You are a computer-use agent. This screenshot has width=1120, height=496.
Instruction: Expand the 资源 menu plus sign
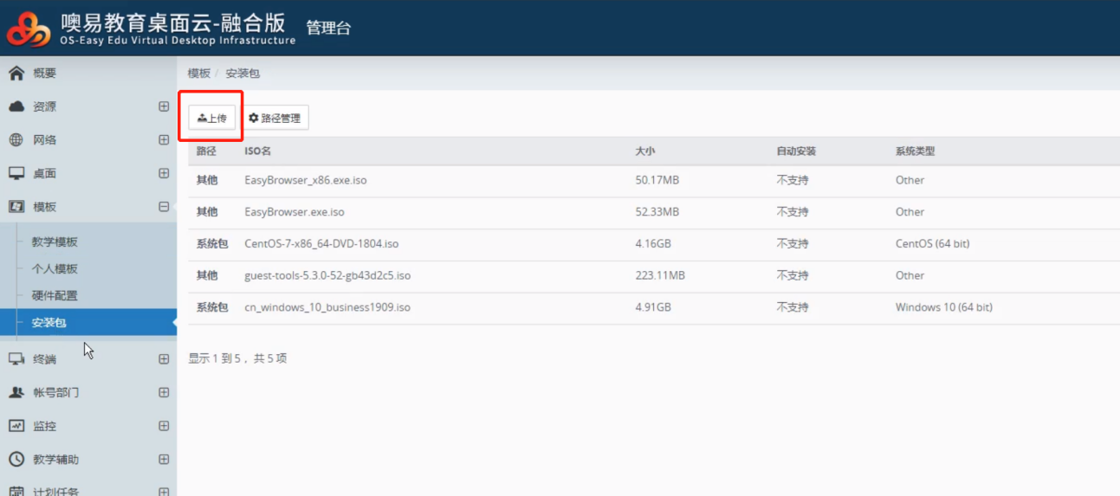click(x=164, y=106)
